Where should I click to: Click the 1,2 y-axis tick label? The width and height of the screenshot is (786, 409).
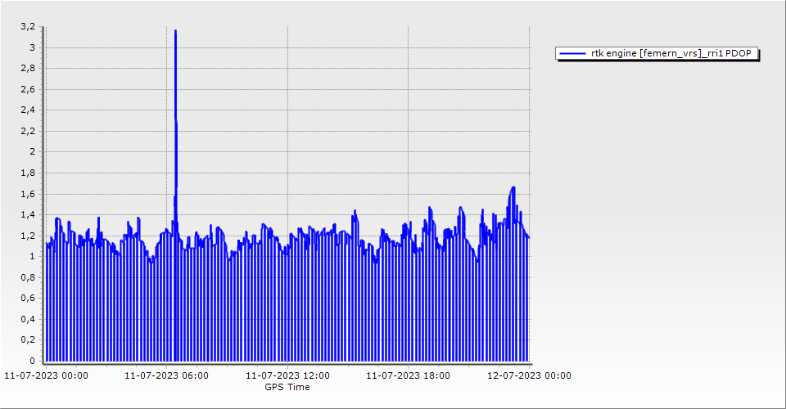point(29,236)
